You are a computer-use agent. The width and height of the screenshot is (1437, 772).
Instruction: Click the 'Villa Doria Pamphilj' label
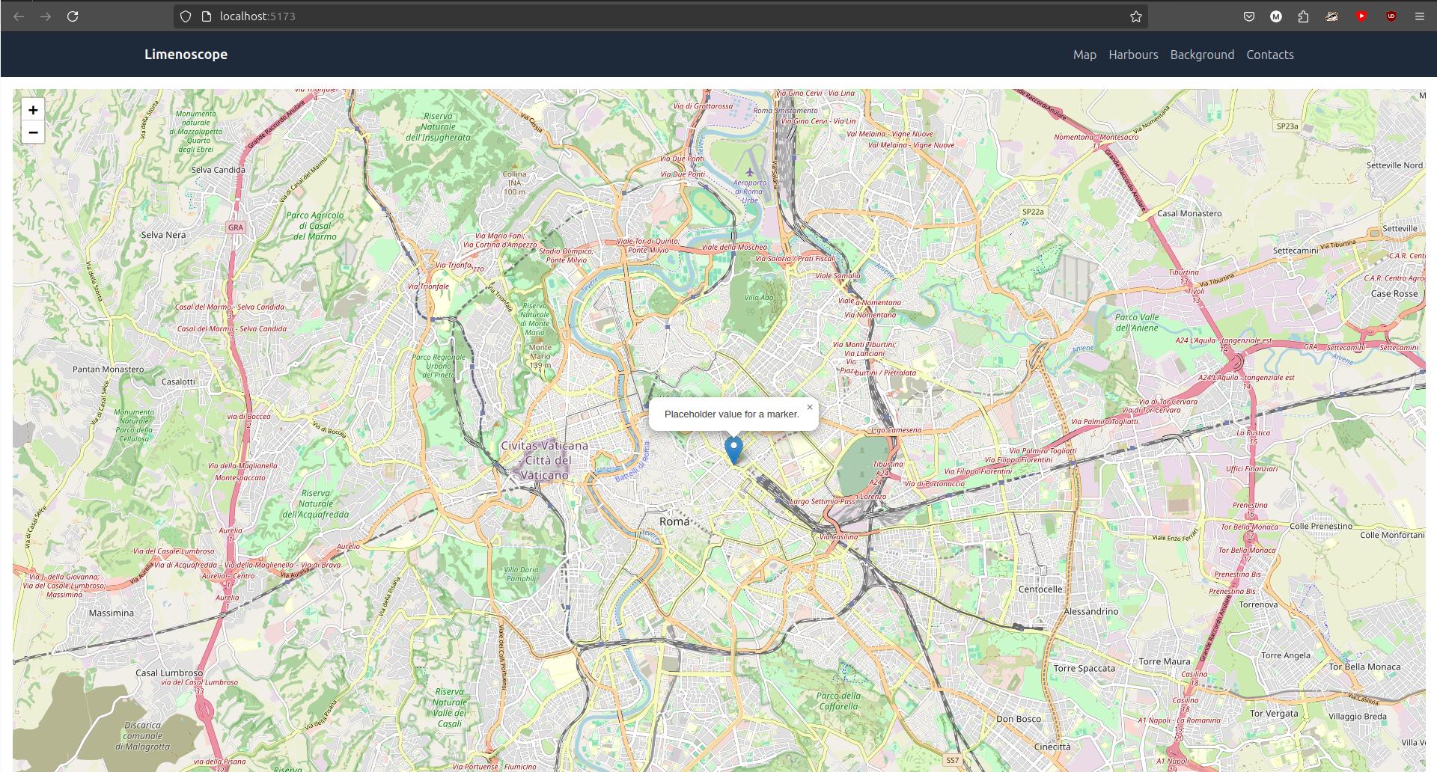coord(521,574)
